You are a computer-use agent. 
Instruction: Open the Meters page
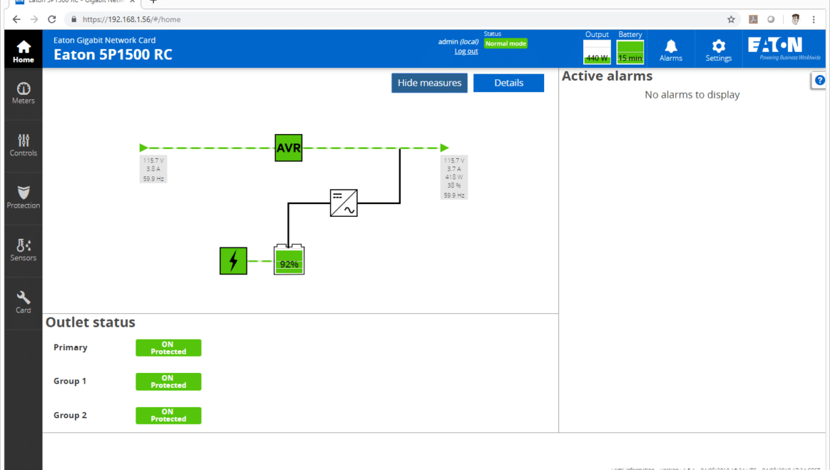[x=23, y=94]
